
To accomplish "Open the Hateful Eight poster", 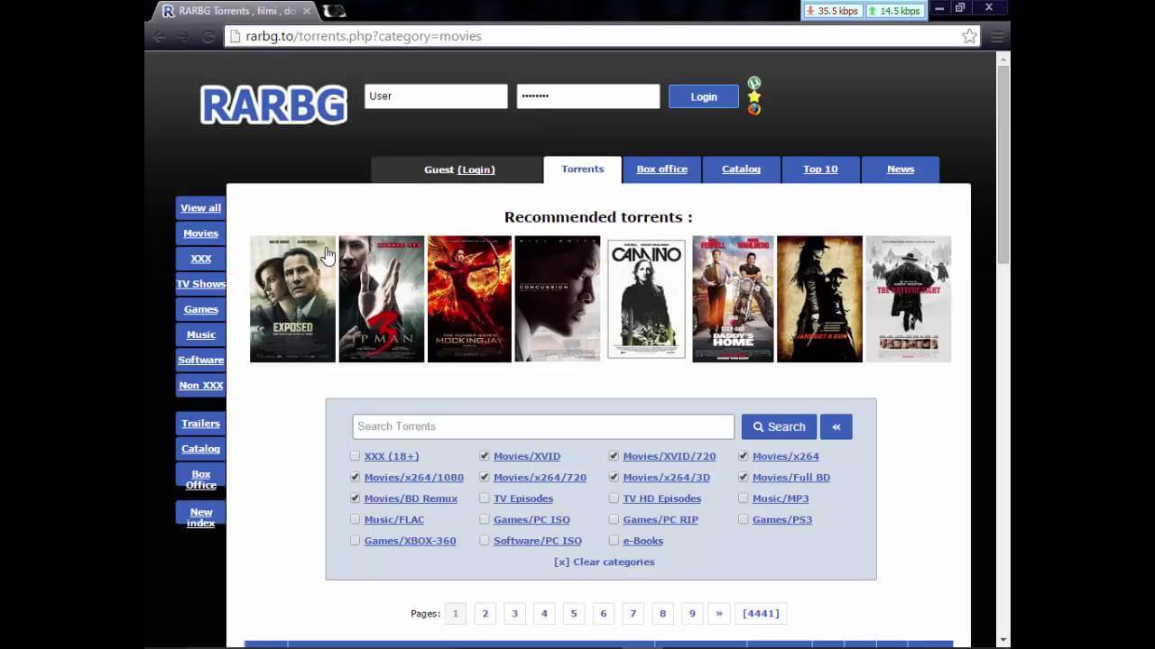I will (908, 299).
